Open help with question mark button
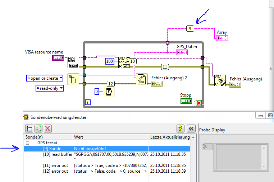274x182 pixels. click(181, 129)
